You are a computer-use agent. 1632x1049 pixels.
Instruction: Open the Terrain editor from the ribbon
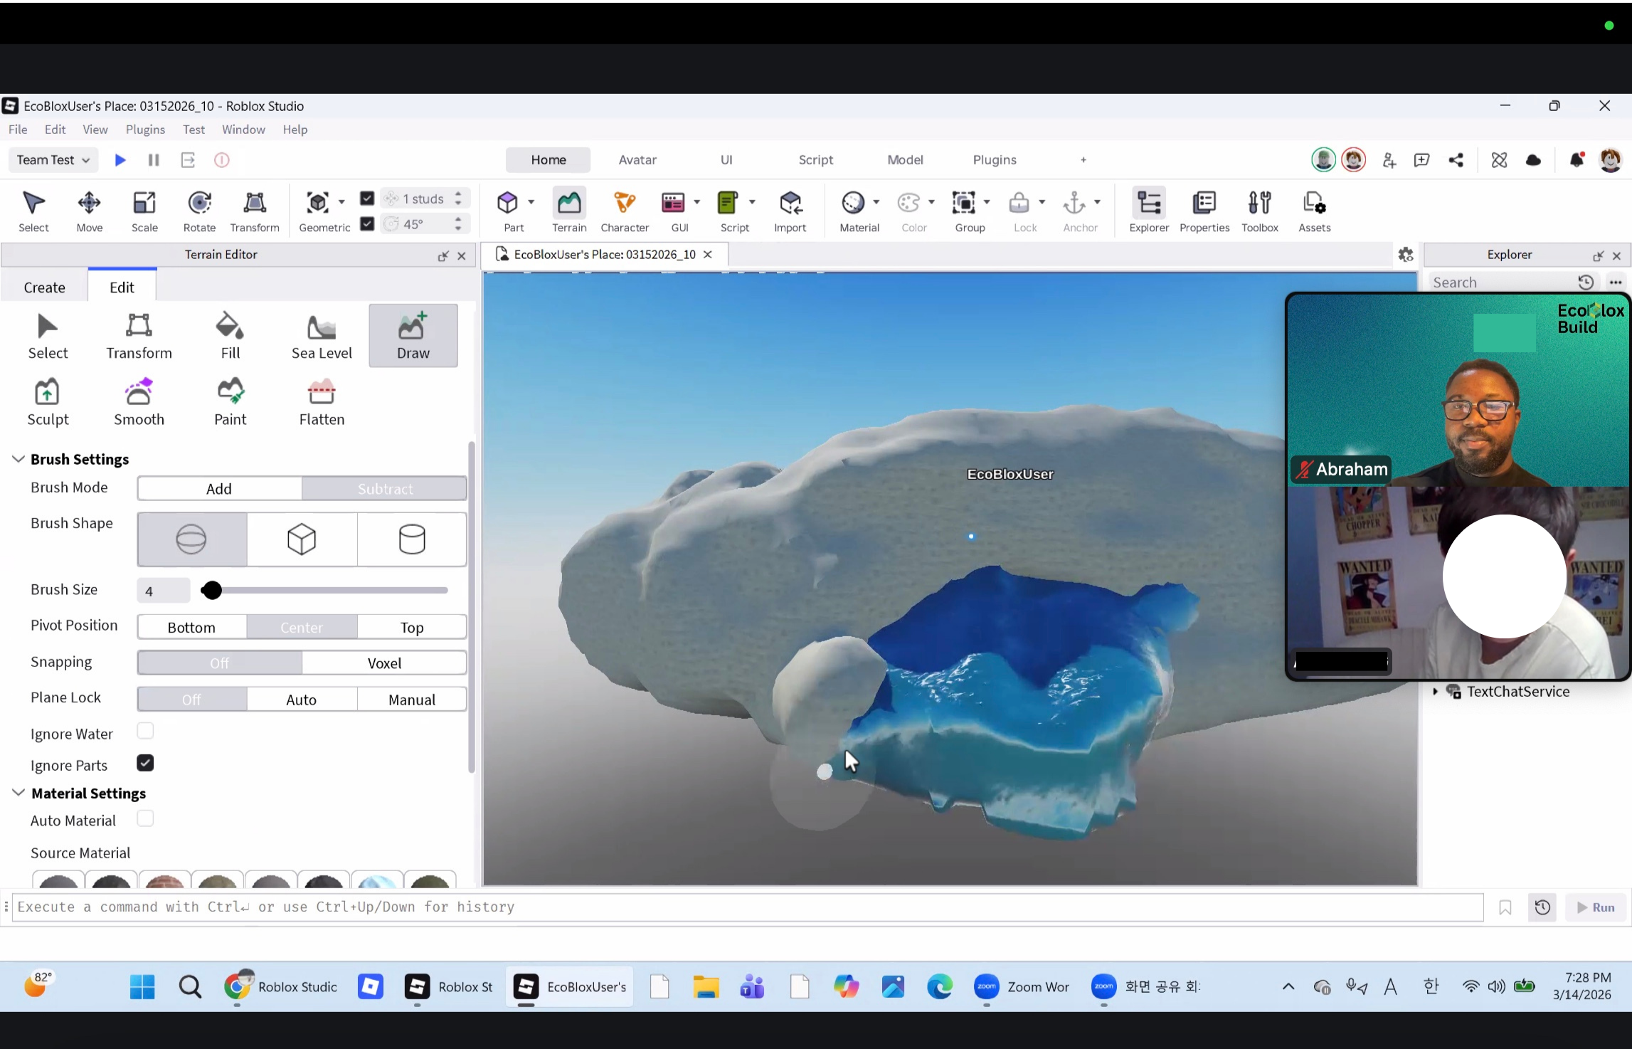coord(569,211)
